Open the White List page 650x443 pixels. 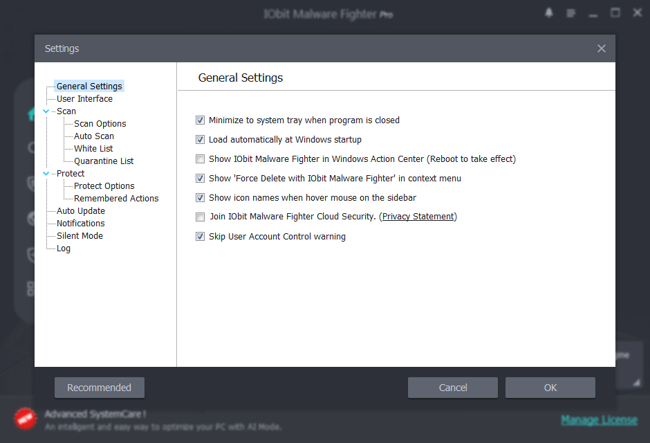pos(93,149)
